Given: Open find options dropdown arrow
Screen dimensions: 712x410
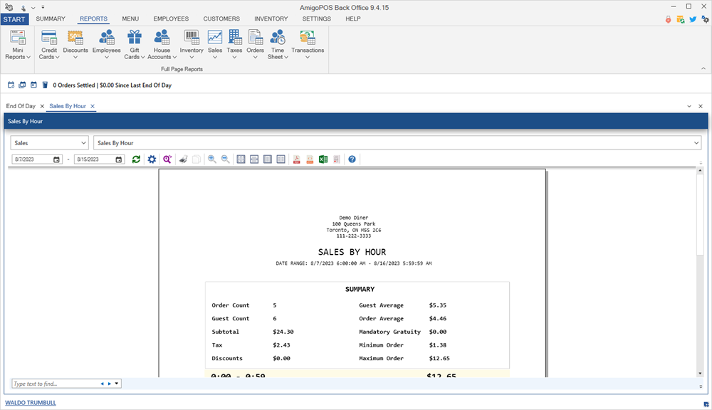Looking at the screenshot, I should pos(117,384).
